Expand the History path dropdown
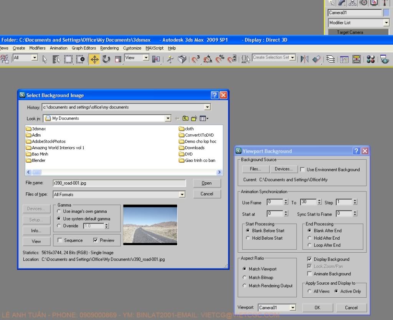The width and height of the screenshot is (393, 320). [x=207, y=107]
